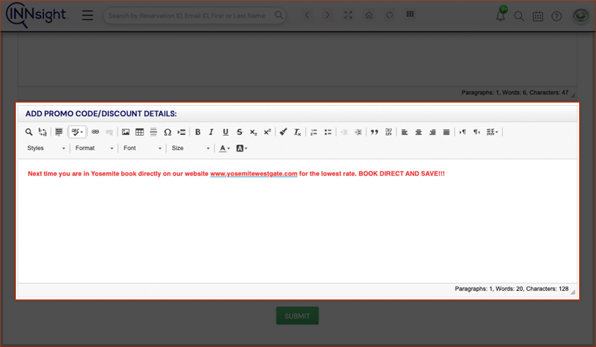Open notifications bell icon
Screen dimensions: 596x347
click(x=501, y=16)
